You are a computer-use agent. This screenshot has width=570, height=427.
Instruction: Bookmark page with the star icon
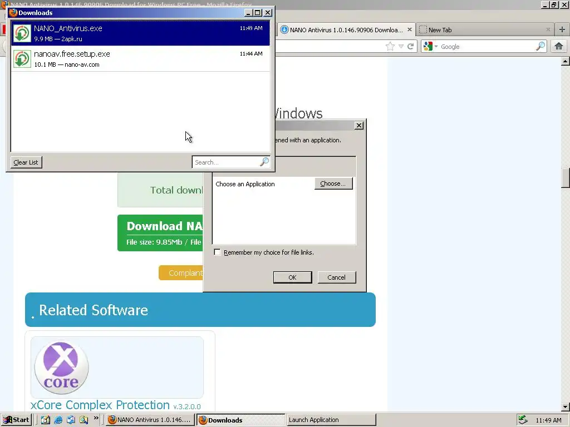coord(390,47)
